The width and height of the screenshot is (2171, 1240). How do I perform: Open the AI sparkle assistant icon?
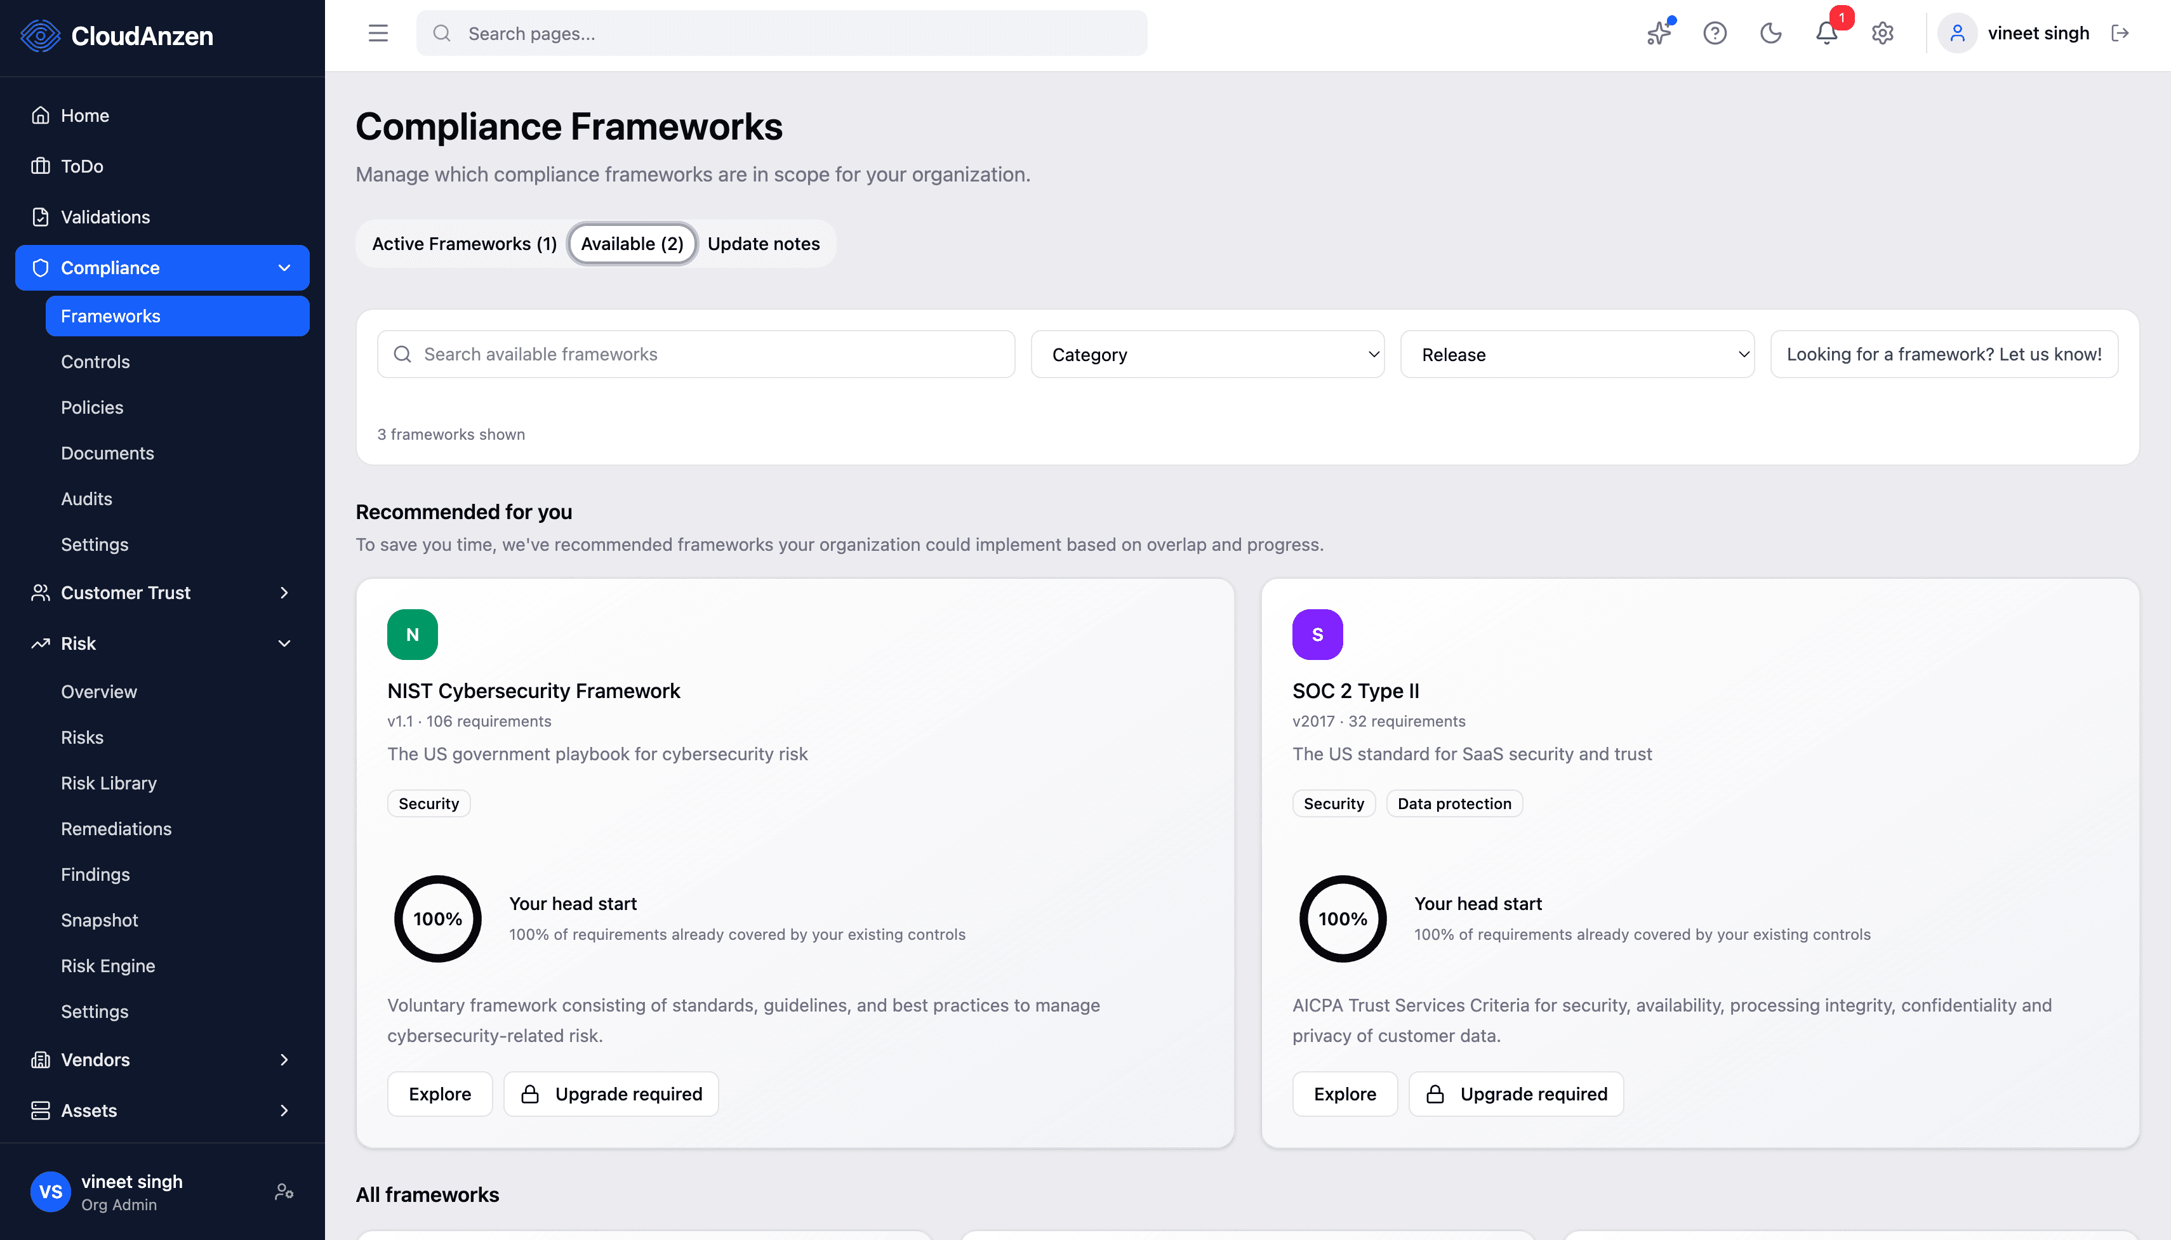coord(1659,33)
